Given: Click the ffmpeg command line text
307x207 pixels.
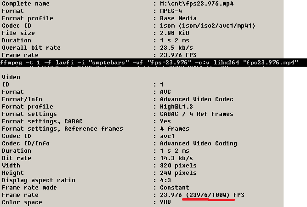Looking at the screenshot, I should click(149, 63).
